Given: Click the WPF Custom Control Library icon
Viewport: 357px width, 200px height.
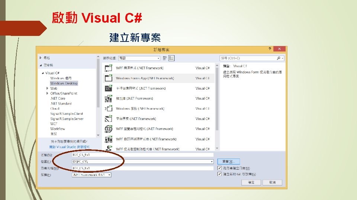Looking at the screenshot, I should pos(109,139).
